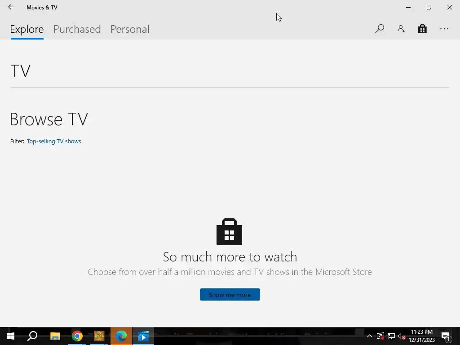Open the Microsoft Store bag icon in header
This screenshot has width=460, height=345.
[422, 29]
